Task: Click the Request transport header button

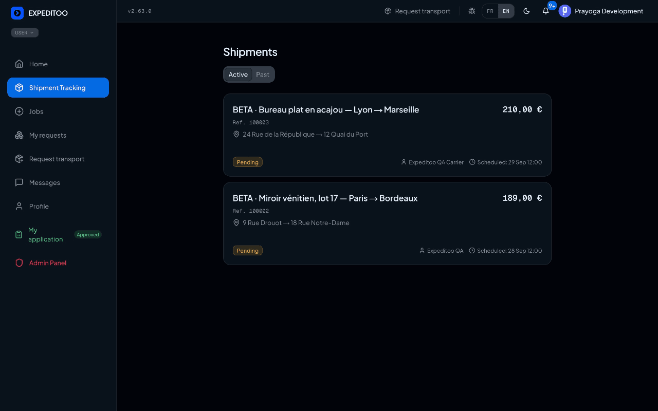Action: 417,11
